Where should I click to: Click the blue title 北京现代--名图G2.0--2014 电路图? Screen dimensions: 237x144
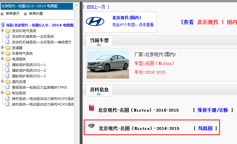click(x=29, y=6)
